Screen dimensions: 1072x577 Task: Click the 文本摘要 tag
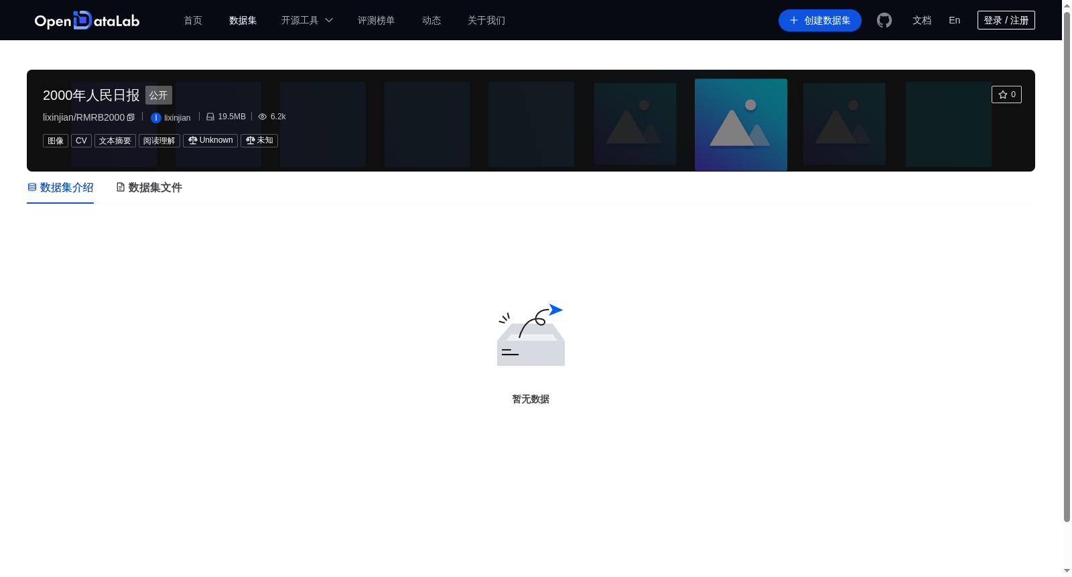tap(115, 141)
